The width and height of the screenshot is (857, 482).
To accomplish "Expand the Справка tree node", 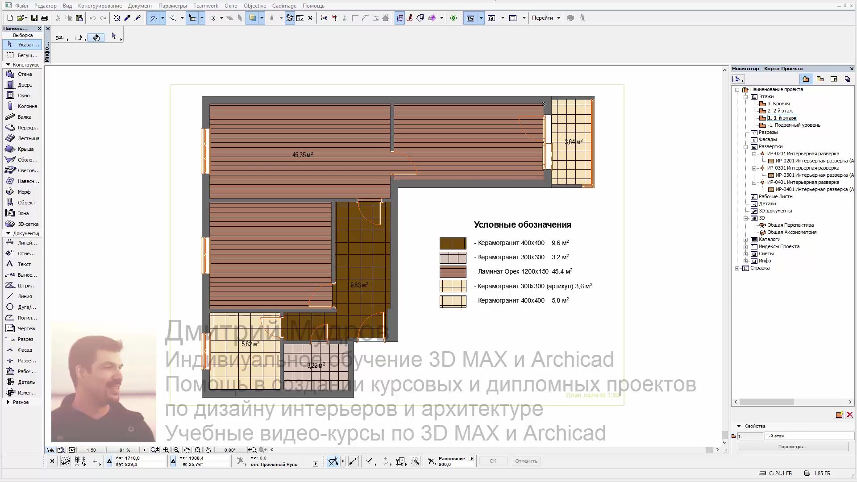I will (x=737, y=268).
